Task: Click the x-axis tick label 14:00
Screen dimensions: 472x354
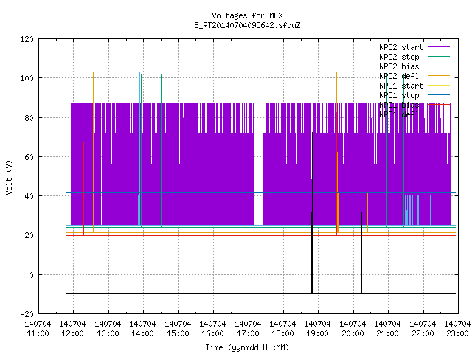Action: point(142,334)
